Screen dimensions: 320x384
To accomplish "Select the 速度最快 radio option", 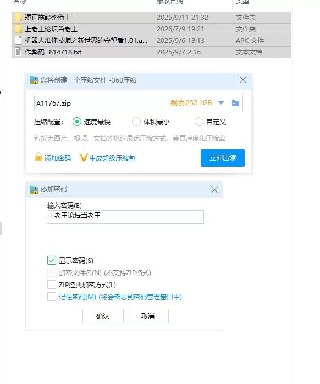I will (76, 122).
